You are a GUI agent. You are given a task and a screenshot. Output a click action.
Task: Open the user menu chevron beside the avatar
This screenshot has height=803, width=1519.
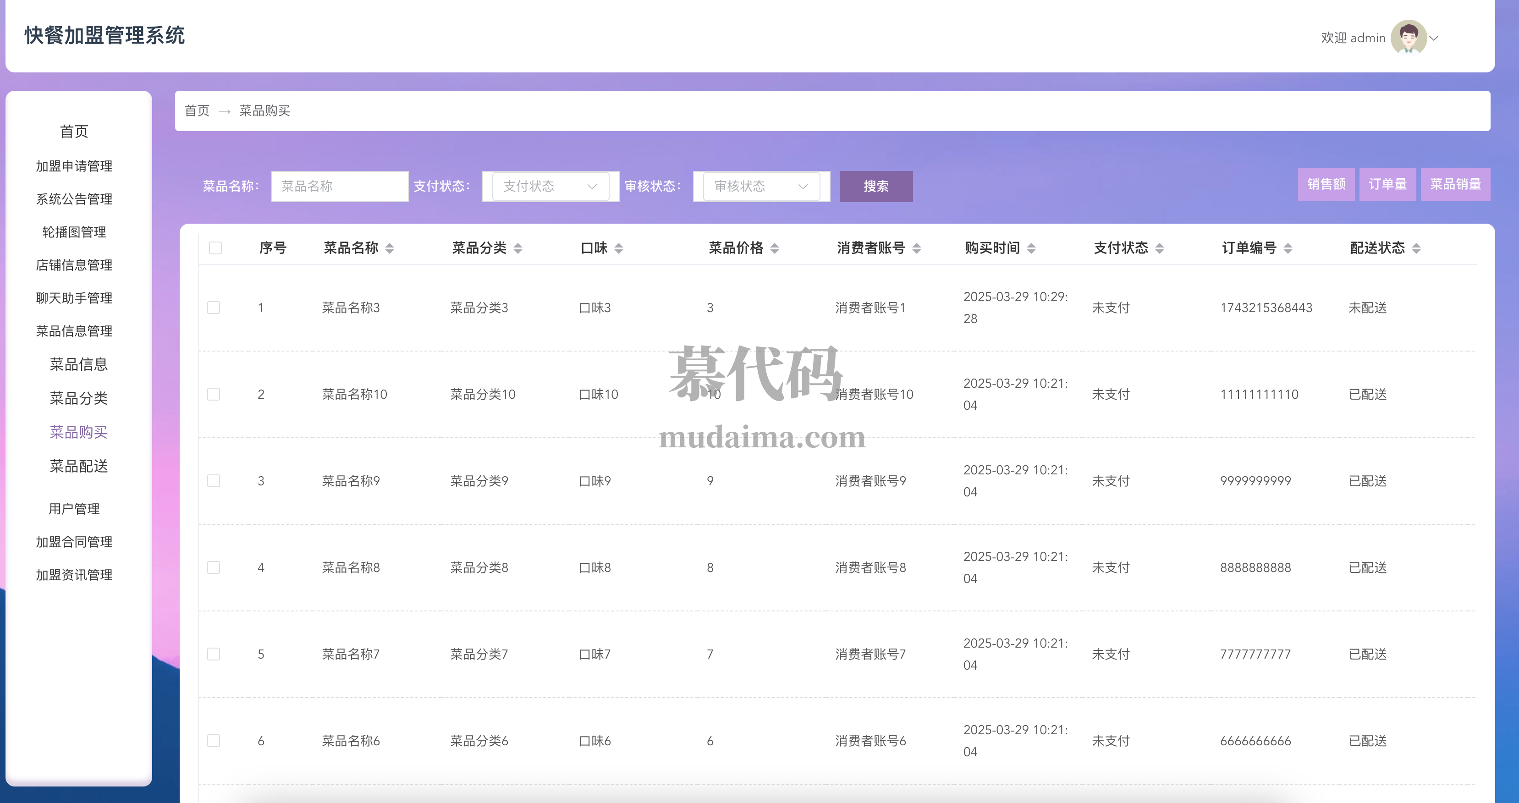[1434, 38]
